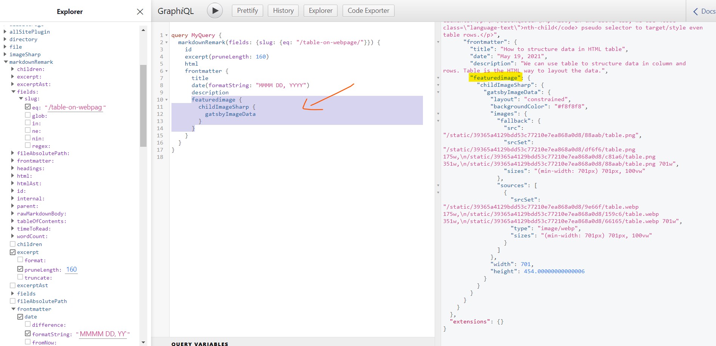Tick the nin filter checkbox

pos(28,138)
